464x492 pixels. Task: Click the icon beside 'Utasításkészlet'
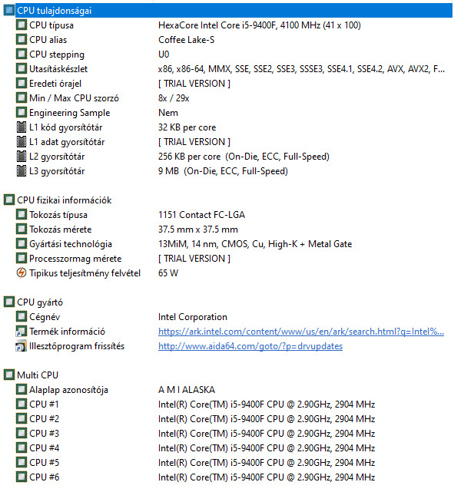(22, 69)
